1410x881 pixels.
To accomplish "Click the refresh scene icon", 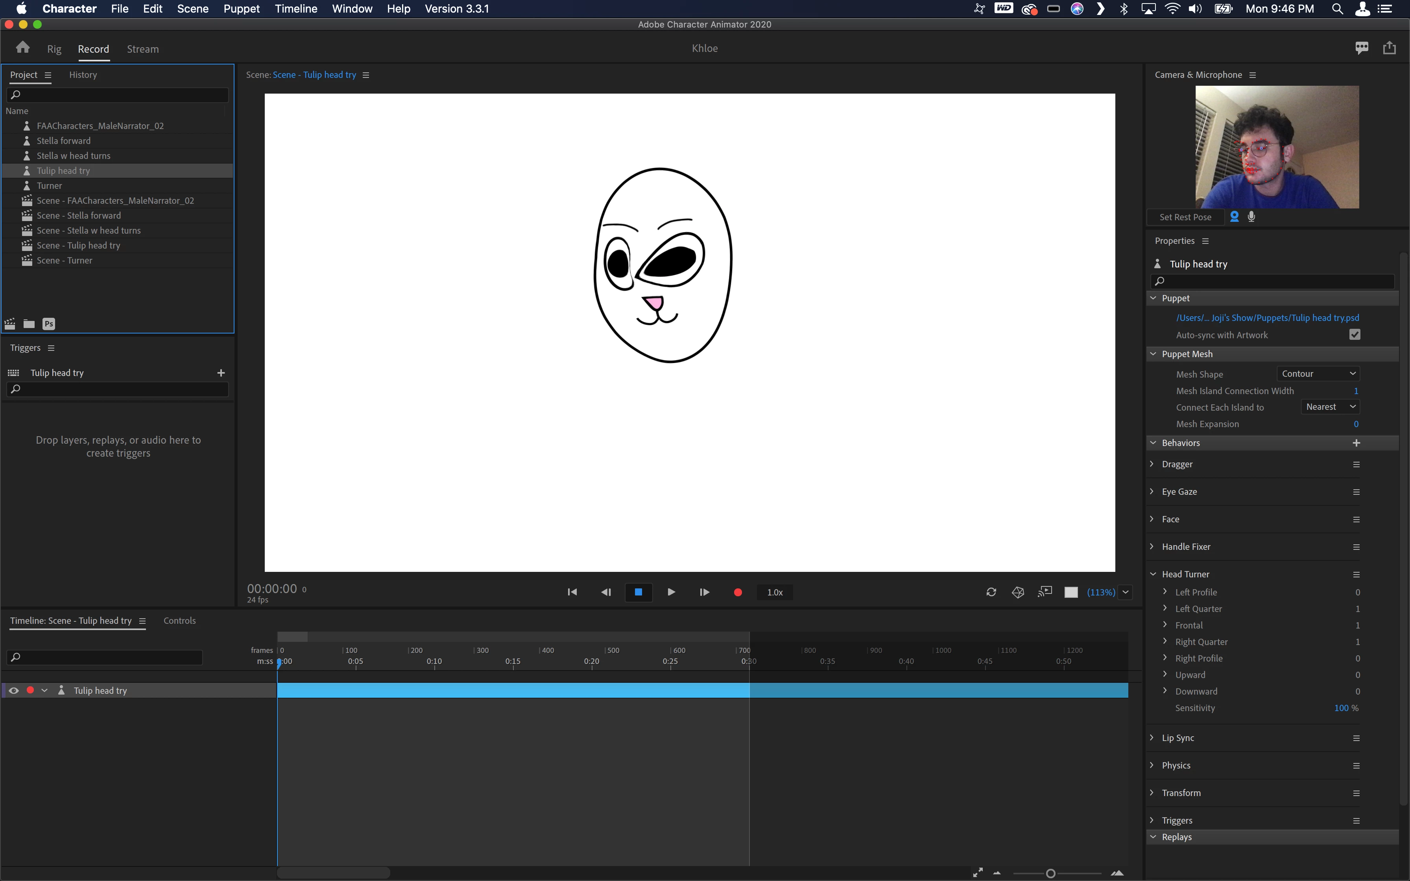I will (991, 592).
